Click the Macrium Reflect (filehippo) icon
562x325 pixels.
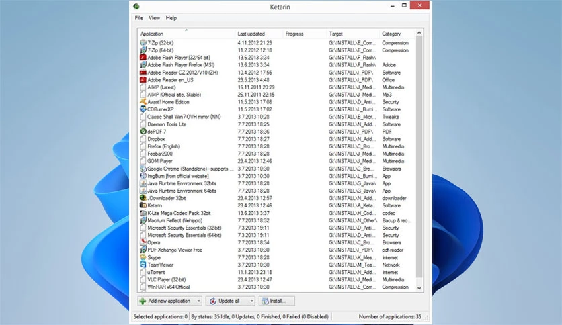tap(143, 220)
